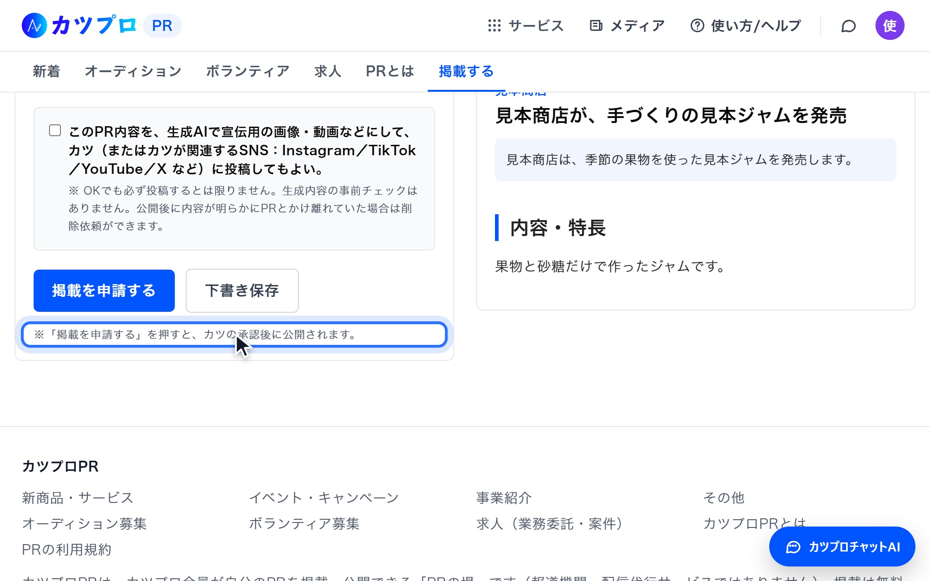Click the 下書き保存 button

point(242,290)
